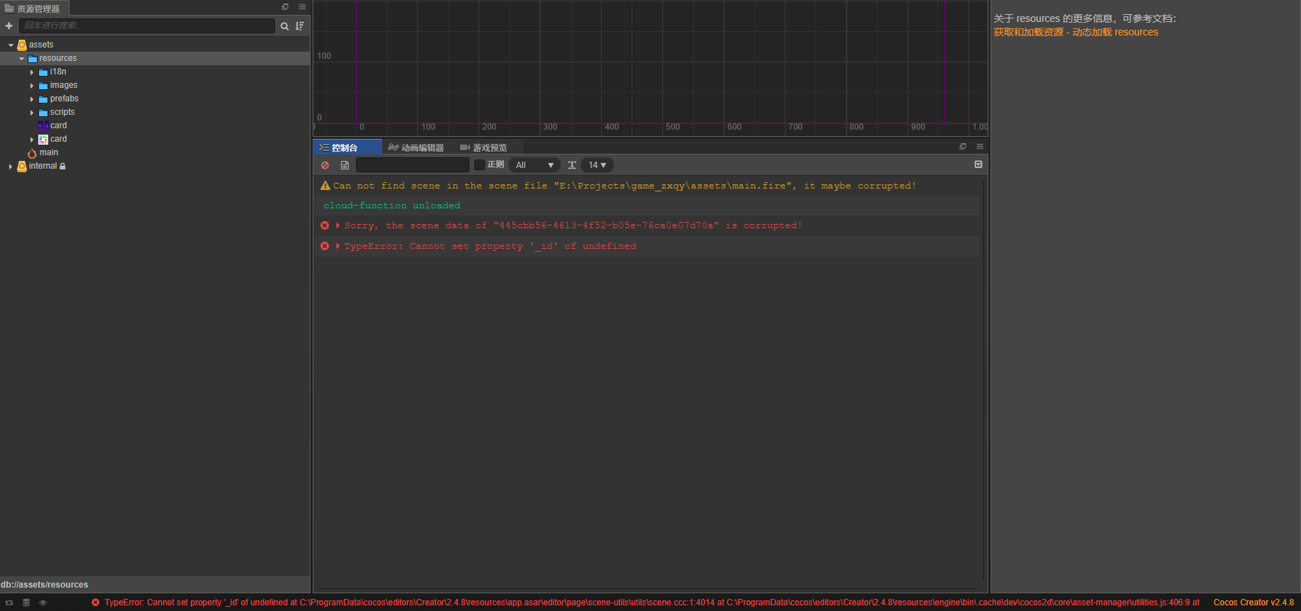
Task: Expand the internal database node
Action: tap(11, 167)
